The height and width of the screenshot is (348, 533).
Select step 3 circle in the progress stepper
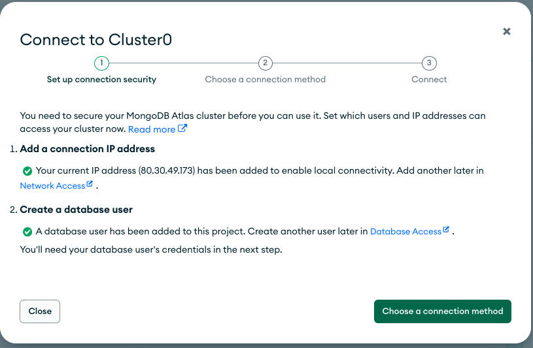click(x=429, y=63)
